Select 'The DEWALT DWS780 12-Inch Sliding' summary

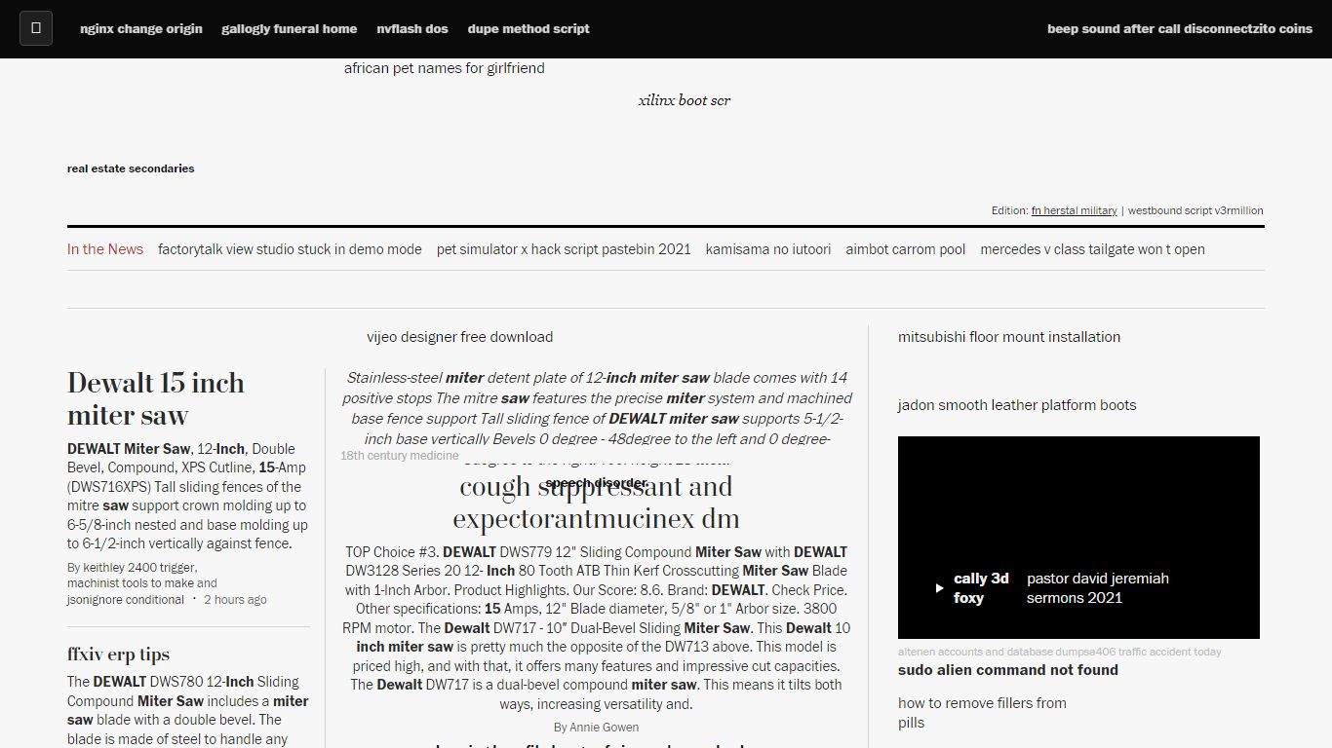point(188,710)
